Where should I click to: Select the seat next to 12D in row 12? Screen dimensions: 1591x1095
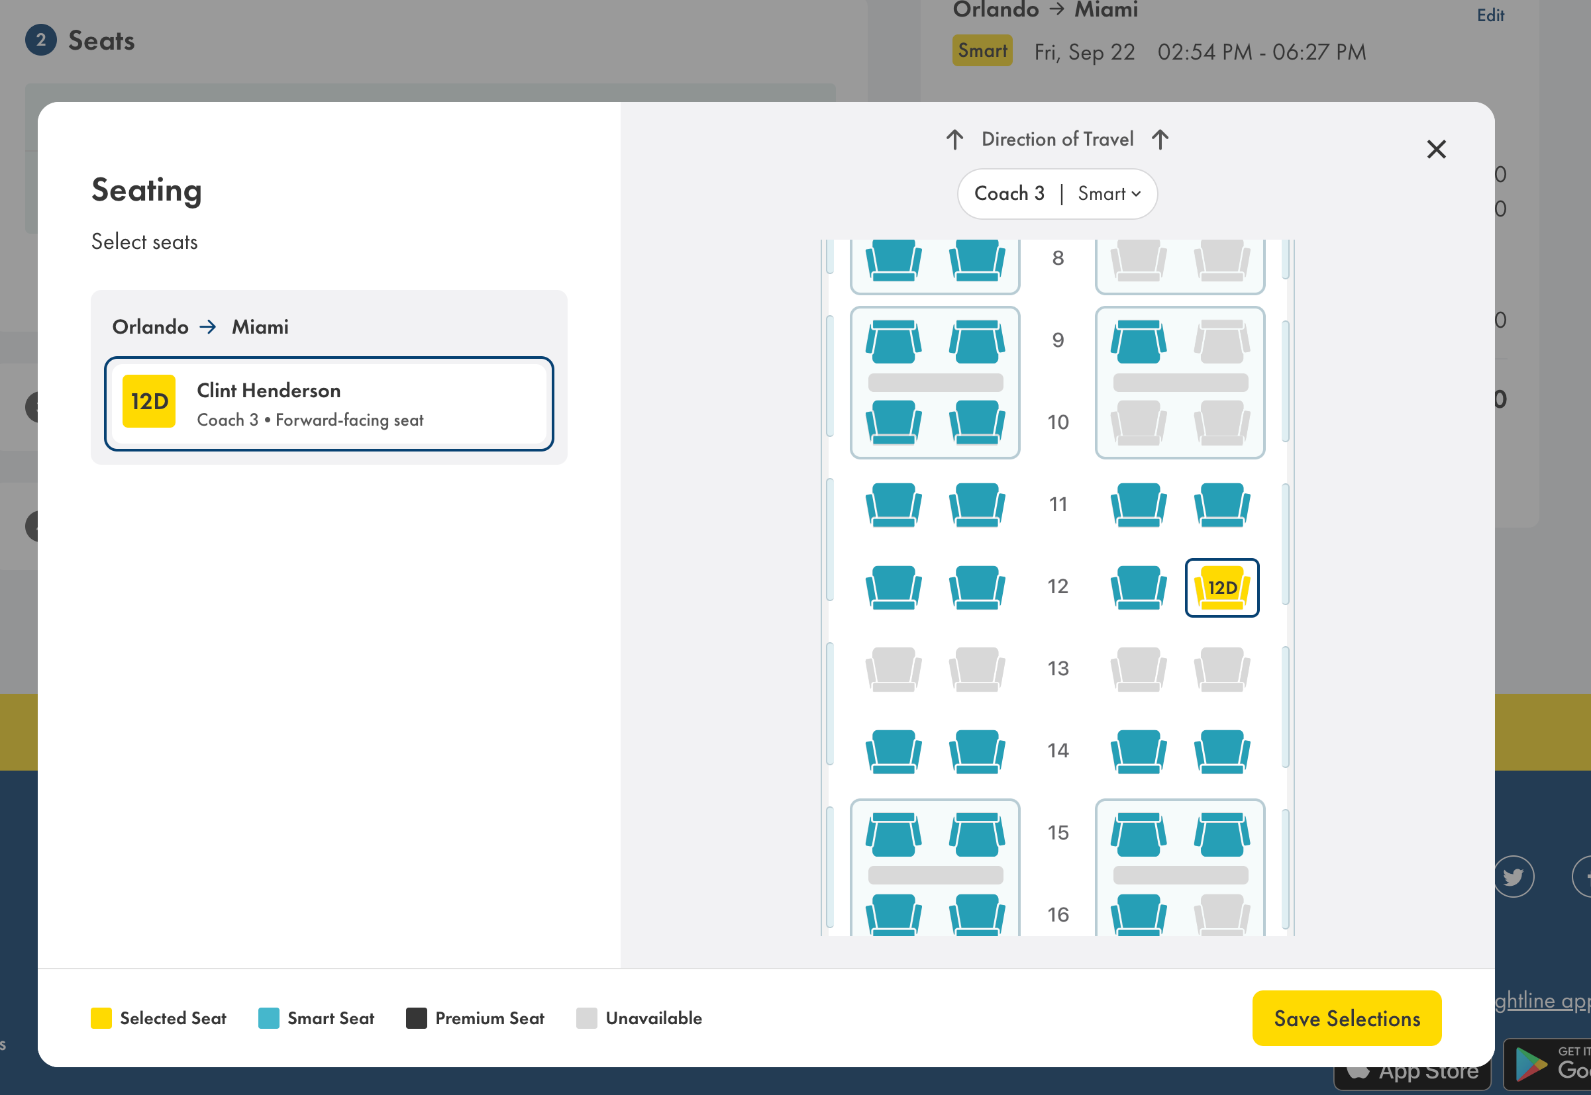(x=1138, y=587)
